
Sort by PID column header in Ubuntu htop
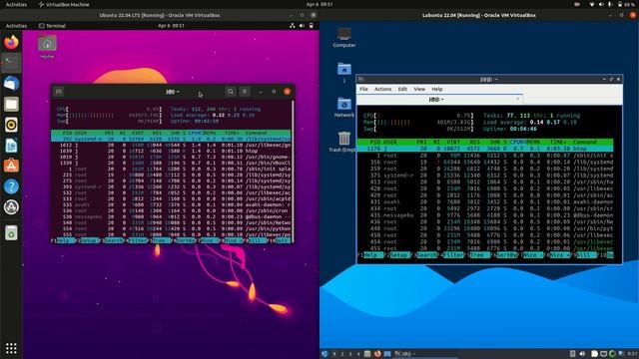pos(67,133)
